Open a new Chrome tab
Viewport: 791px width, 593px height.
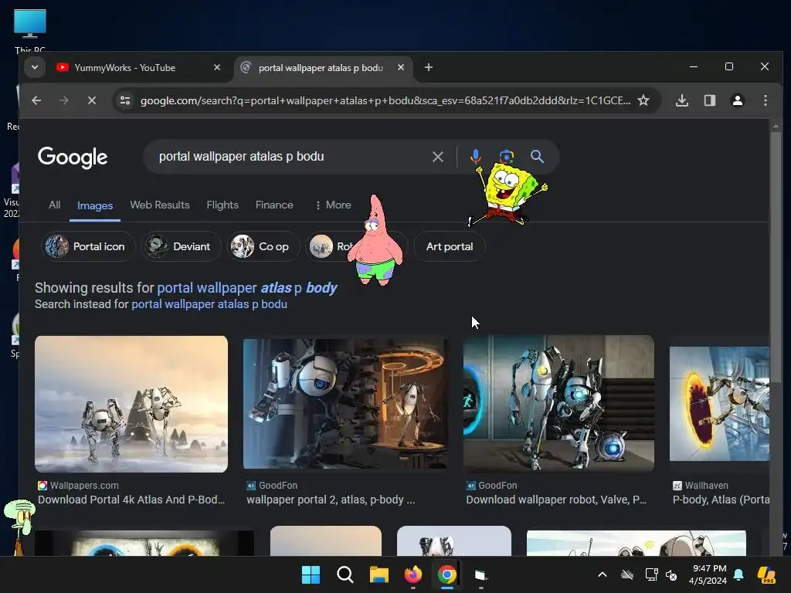[x=428, y=68]
